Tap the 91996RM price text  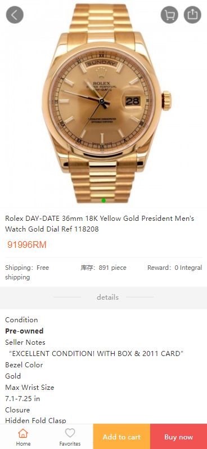point(27,245)
